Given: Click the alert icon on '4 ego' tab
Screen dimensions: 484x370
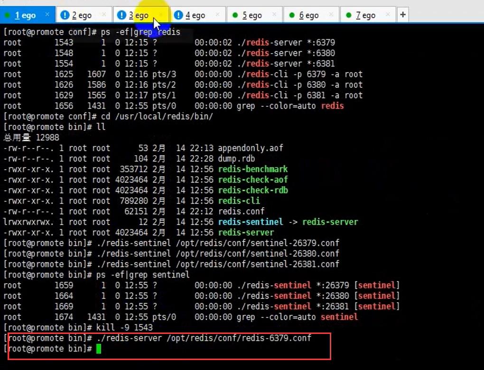Looking at the screenshot, I should (178, 15).
